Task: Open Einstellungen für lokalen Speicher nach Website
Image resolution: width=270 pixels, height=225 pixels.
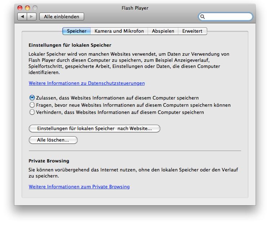Action: point(95,128)
